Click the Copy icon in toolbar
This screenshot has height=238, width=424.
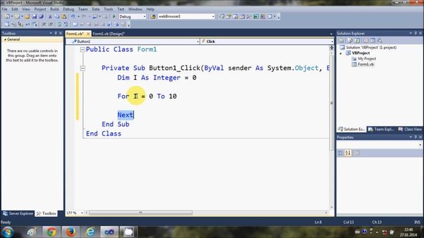(x=57, y=17)
